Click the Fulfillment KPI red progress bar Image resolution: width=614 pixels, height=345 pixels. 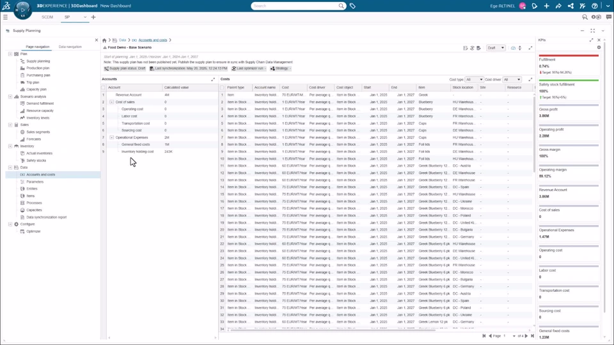click(x=569, y=56)
